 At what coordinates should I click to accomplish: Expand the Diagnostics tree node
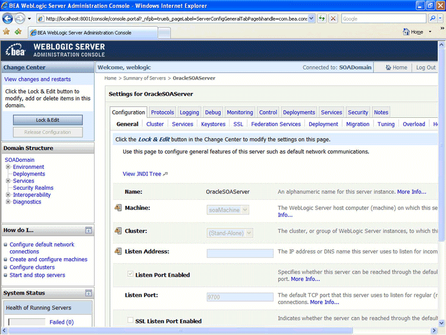click(8, 202)
